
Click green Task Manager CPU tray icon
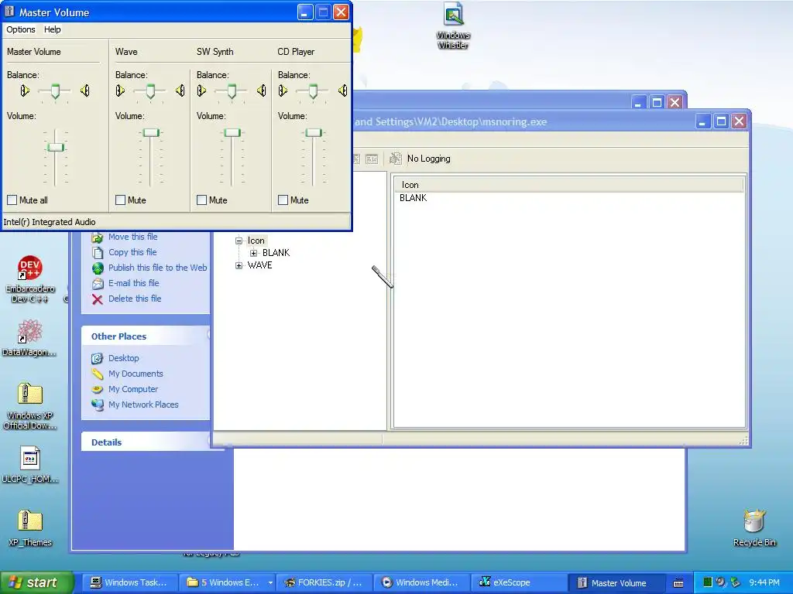(x=708, y=582)
